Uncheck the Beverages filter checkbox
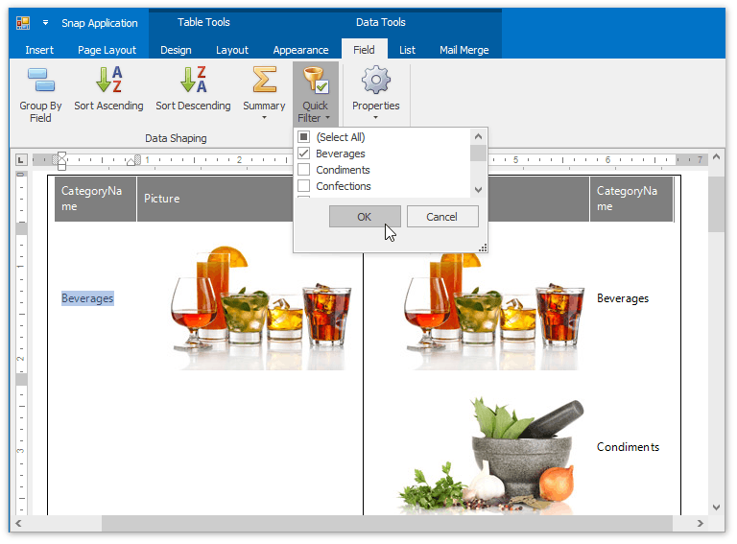This screenshot has width=737, height=544. (304, 154)
